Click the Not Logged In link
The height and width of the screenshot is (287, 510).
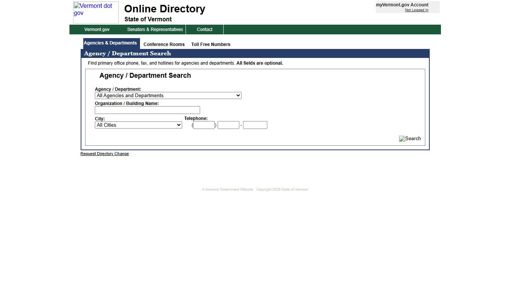tap(416, 10)
